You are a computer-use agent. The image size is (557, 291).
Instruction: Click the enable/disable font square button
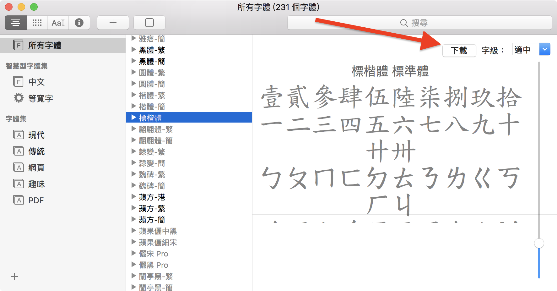tap(149, 23)
